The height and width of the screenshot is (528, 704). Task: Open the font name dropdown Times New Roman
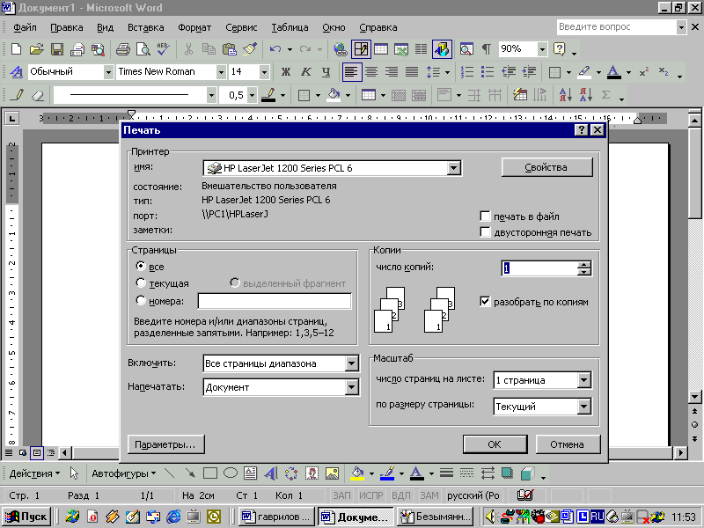tap(221, 72)
